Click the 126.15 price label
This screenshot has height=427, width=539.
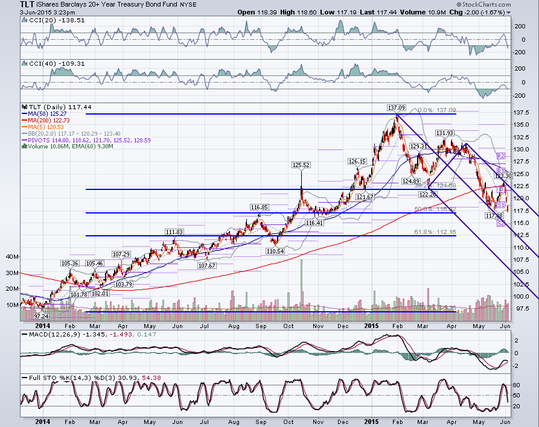357,162
